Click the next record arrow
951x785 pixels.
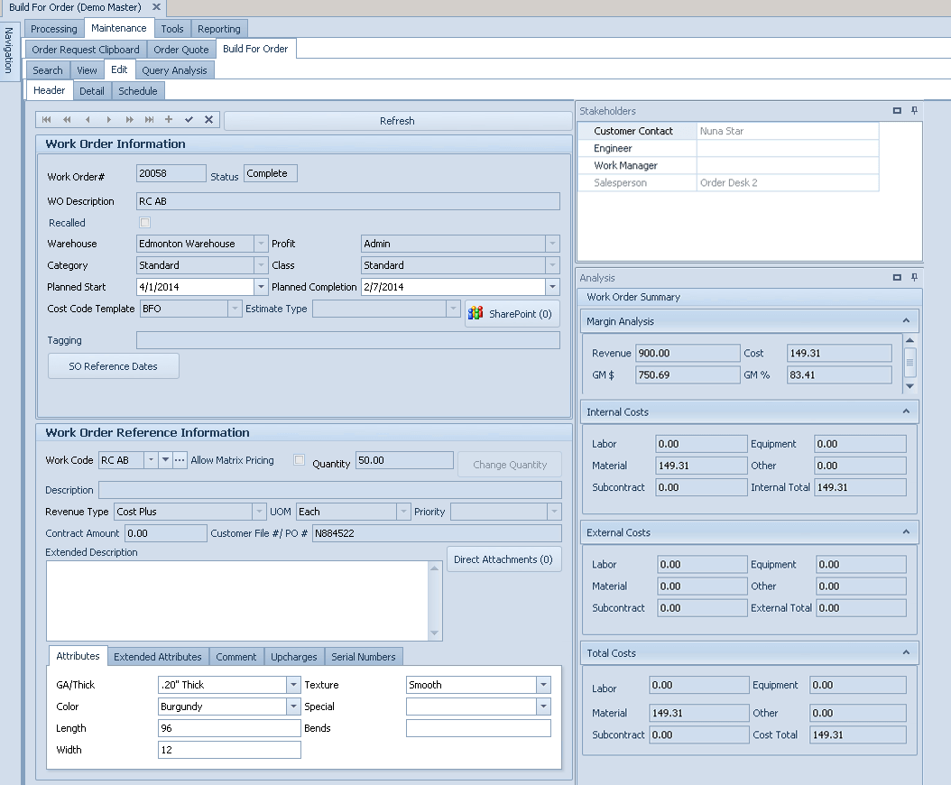click(108, 119)
